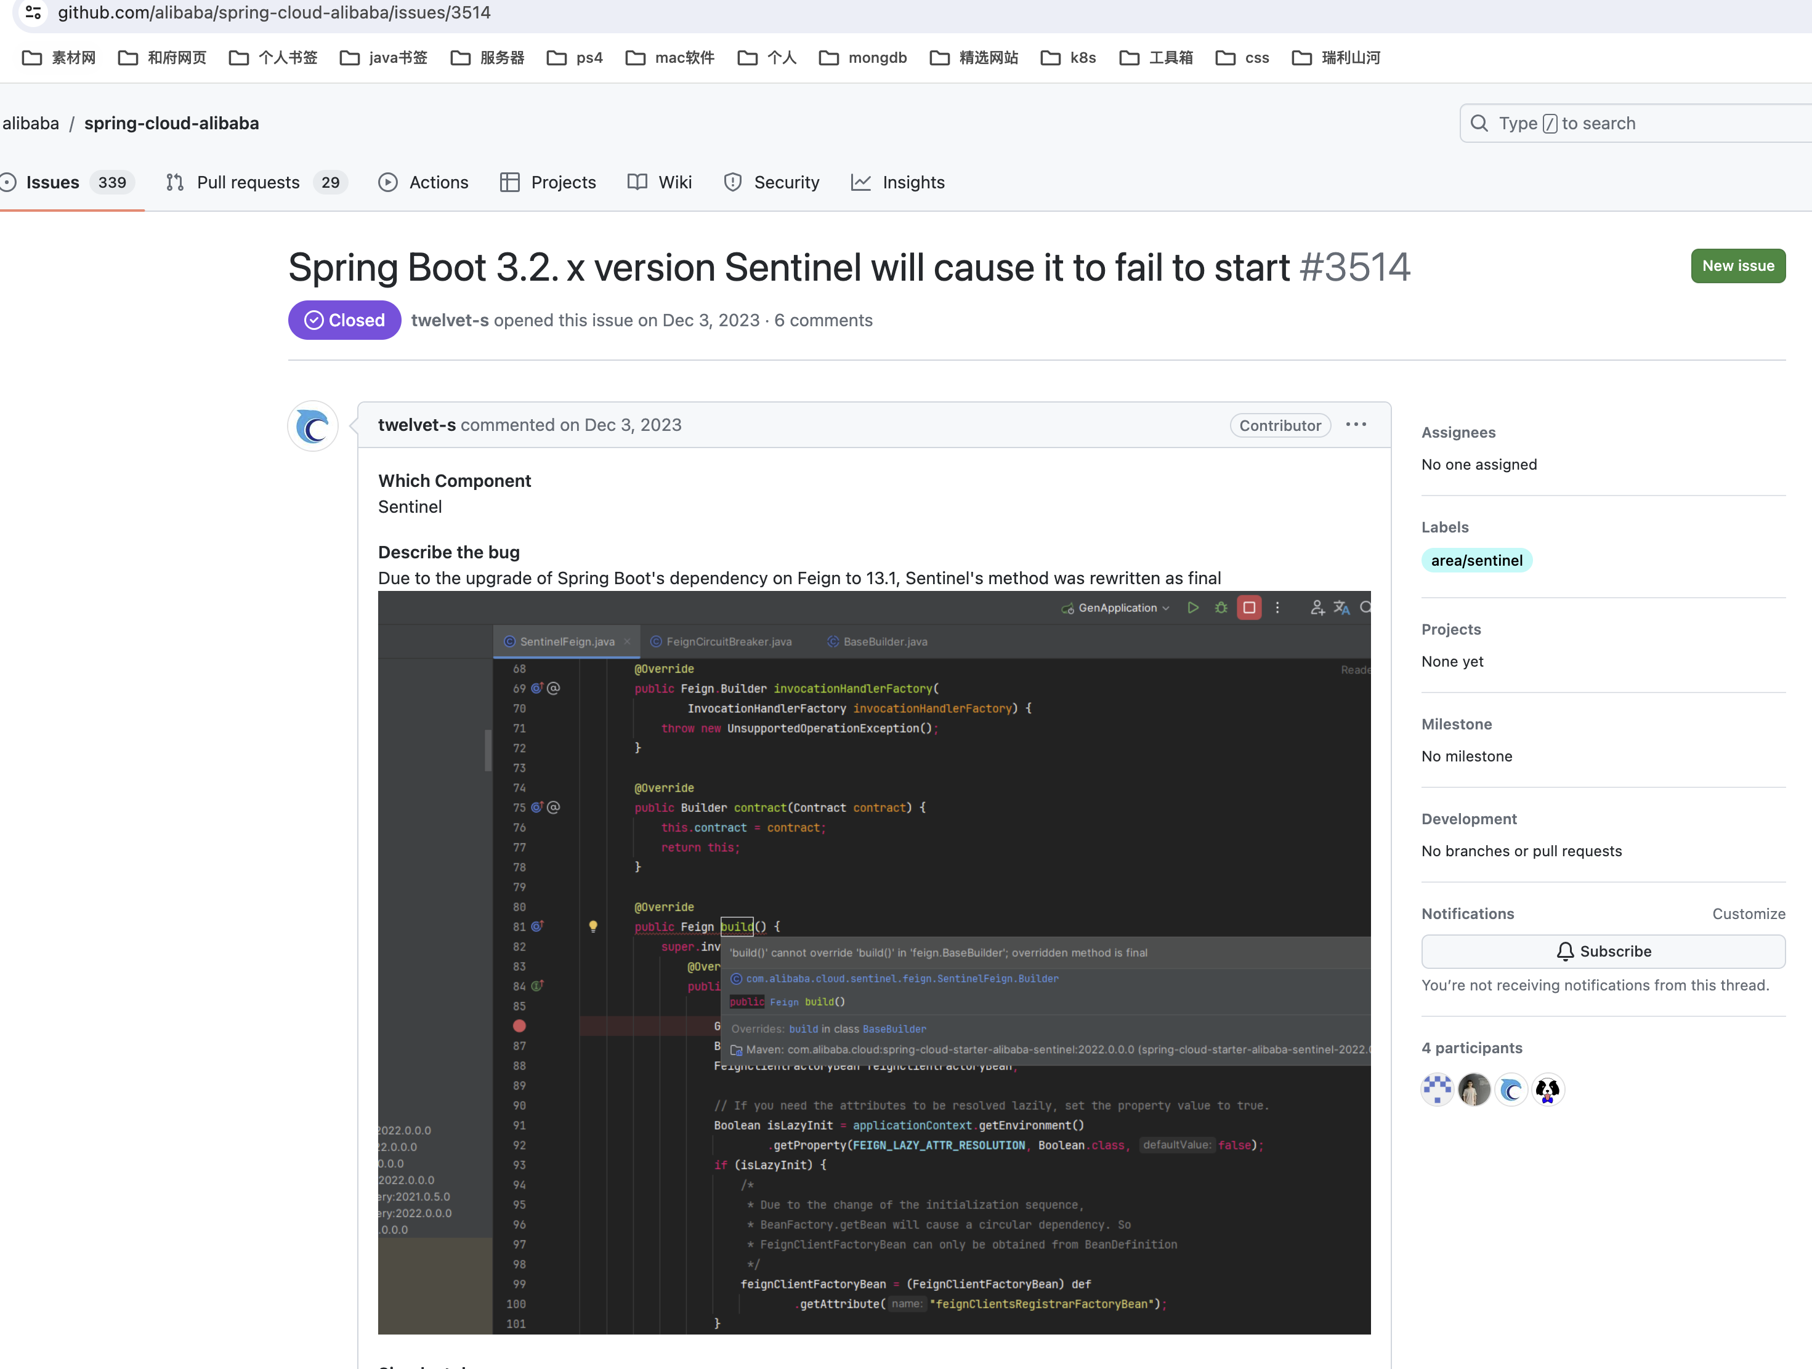
Task: Open second participant's photo avatar
Action: pyautogui.click(x=1474, y=1089)
